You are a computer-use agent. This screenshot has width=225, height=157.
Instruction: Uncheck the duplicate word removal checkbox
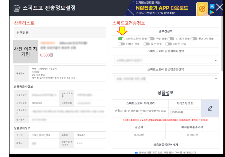point(136,153)
